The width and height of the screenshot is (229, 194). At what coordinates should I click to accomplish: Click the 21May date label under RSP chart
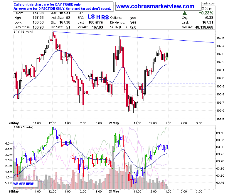pyautogui.click(x=114, y=192)
